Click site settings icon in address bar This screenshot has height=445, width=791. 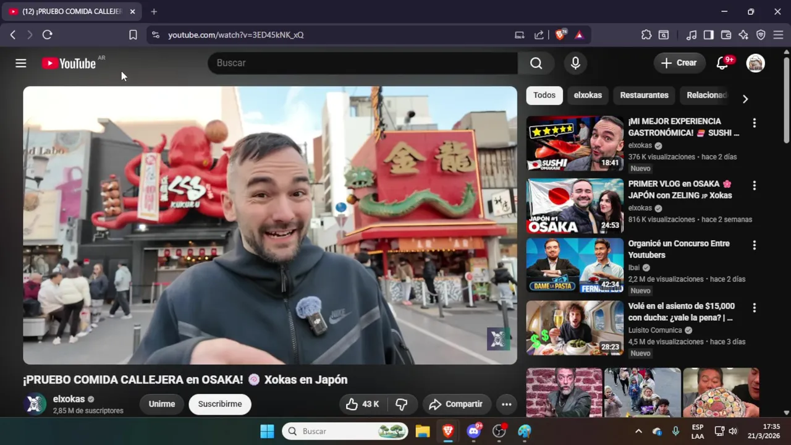click(x=155, y=35)
